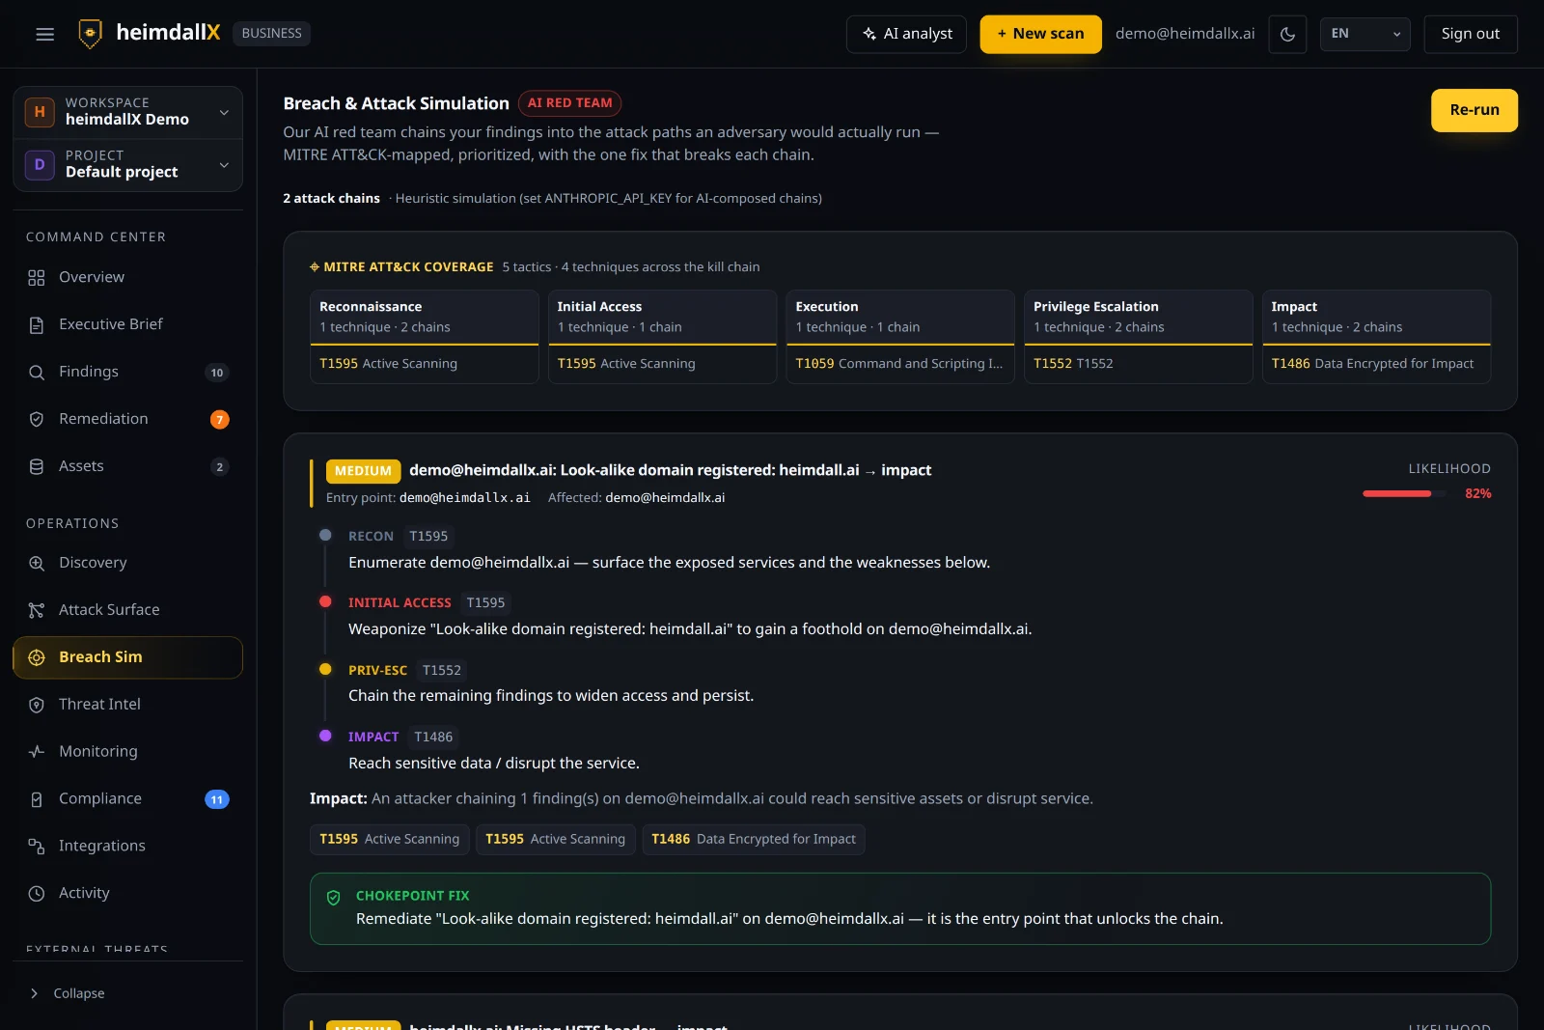Collapse the sidebar with Collapse chevron
Image resolution: width=1544 pixels, height=1030 pixels.
(x=35, y=993)
